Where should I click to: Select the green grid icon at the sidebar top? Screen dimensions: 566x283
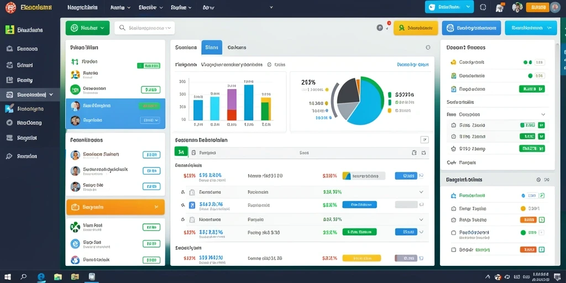point(10,30)
